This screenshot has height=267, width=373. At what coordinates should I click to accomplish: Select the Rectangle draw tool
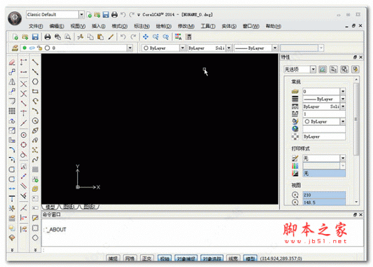tap(35, 91)
